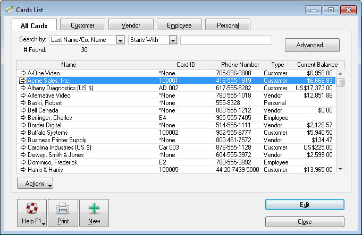
Task: Select the Berringer, Charles name
Action: point(50,118)
